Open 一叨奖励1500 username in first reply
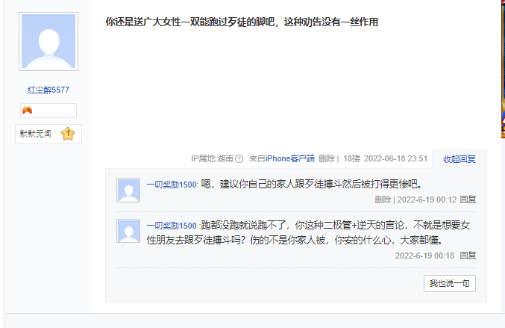The width and height of the screenshot is (505, 328). [x=172, y=185]
